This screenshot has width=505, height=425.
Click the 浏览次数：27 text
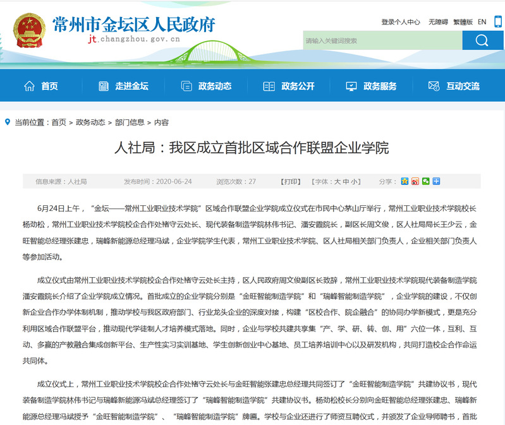pyautogui.click(x=236, y=181)
